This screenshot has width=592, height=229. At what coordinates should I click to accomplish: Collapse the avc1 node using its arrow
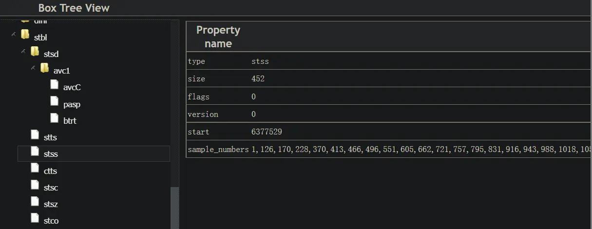click(x=33, y=68)
